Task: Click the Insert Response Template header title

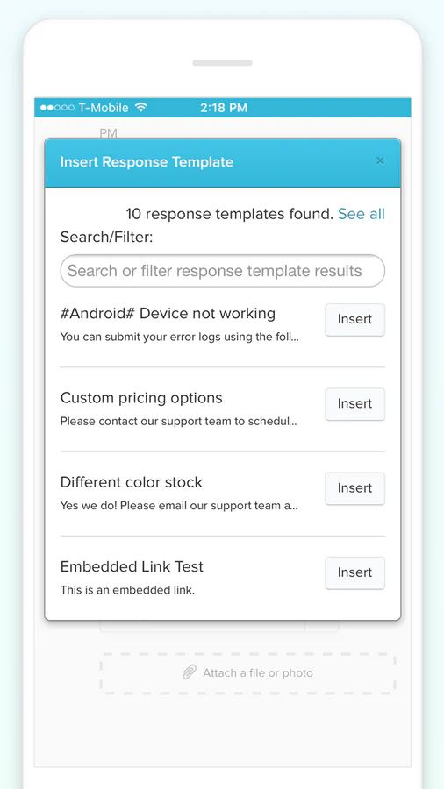Action: [x=147, y=162]
